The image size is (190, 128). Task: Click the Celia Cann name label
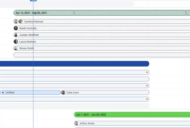tap(73, 92)
